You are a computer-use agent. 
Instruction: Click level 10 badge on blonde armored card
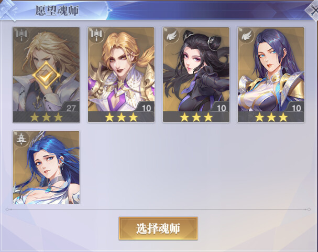146,108
